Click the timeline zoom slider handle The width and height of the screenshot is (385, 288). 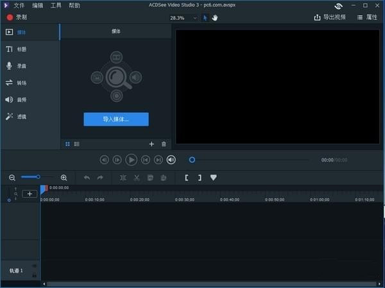point(38,177)
